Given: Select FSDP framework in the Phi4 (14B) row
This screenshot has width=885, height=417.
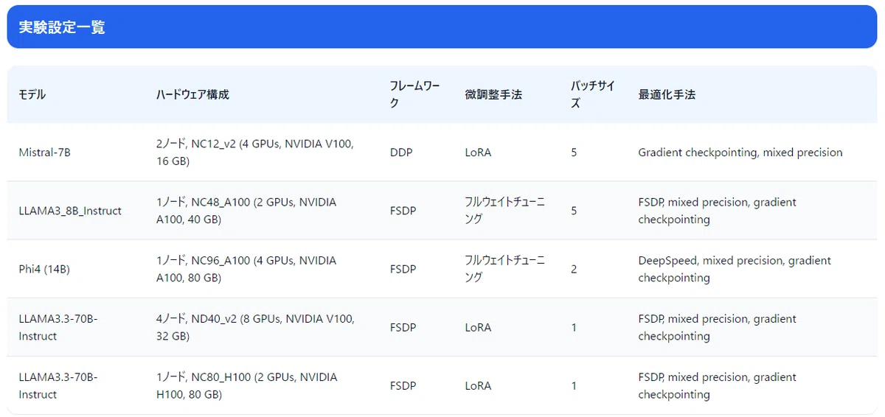Looking at the screenshot, I should 403,269.
